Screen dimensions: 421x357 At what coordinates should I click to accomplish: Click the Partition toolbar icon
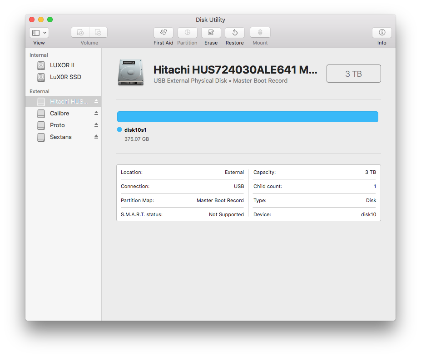[188, 33]
